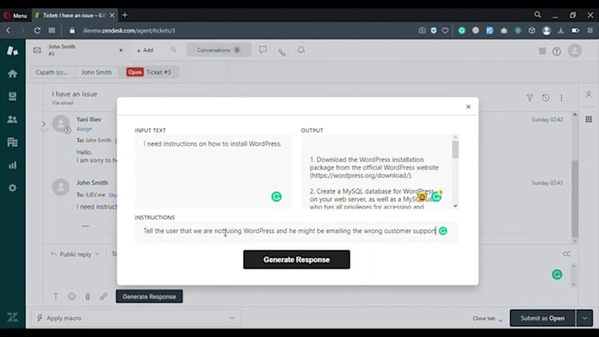Screen dimensions: 599x337
Task: Reload the page in the browser
Action: (37, 31)
